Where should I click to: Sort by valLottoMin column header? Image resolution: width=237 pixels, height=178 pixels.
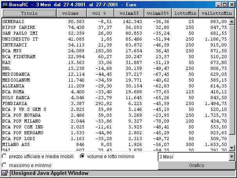(217, 13)
